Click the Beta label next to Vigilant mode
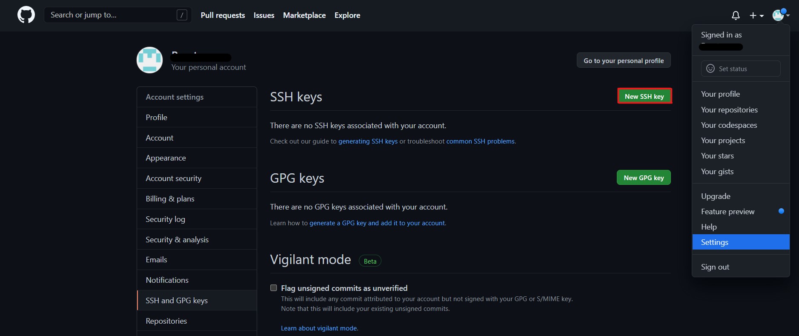799x336 pixels. (370, 261)
